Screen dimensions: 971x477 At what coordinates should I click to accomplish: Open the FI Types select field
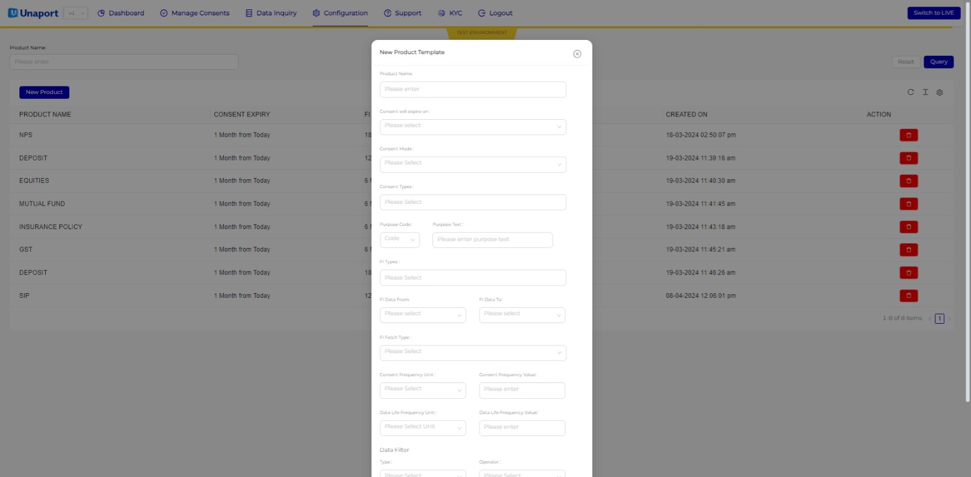click(473, 278)
